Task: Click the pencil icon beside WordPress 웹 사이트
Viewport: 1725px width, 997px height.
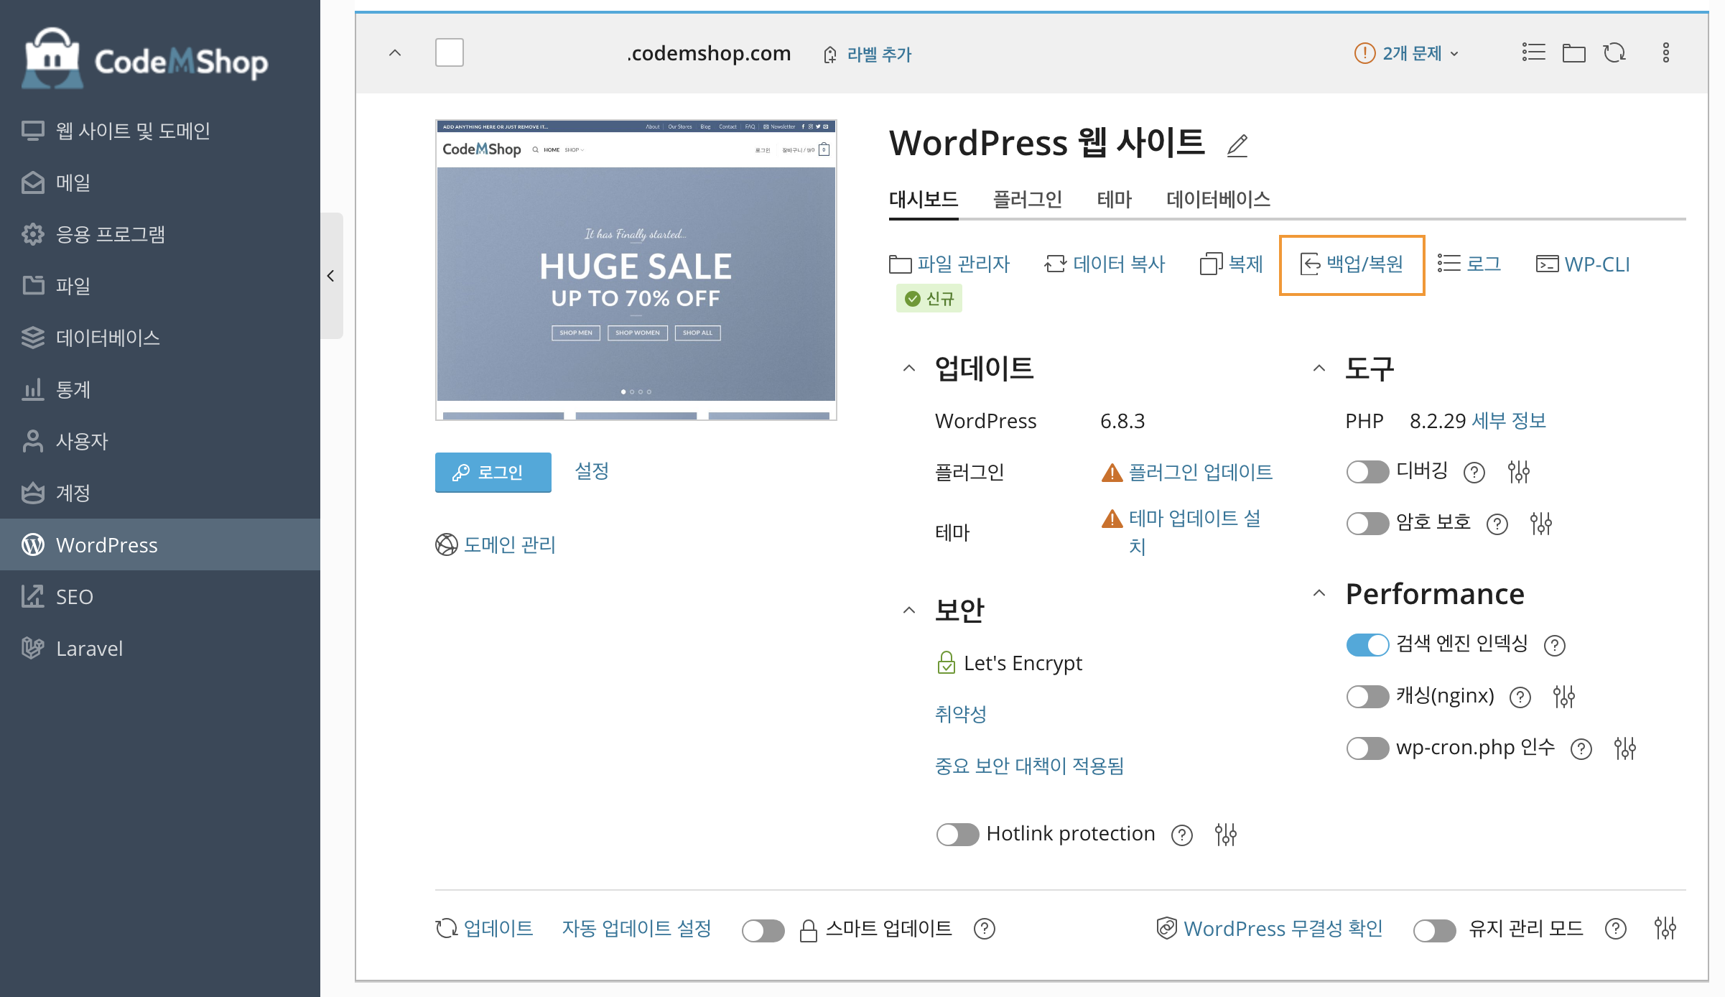Action: click(1237, 145)
